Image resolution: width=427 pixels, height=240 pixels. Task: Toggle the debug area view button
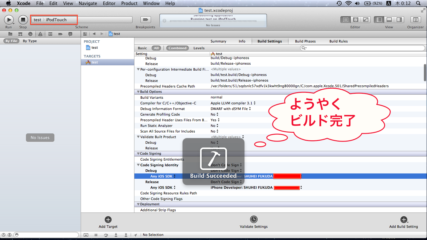point(389,20)
